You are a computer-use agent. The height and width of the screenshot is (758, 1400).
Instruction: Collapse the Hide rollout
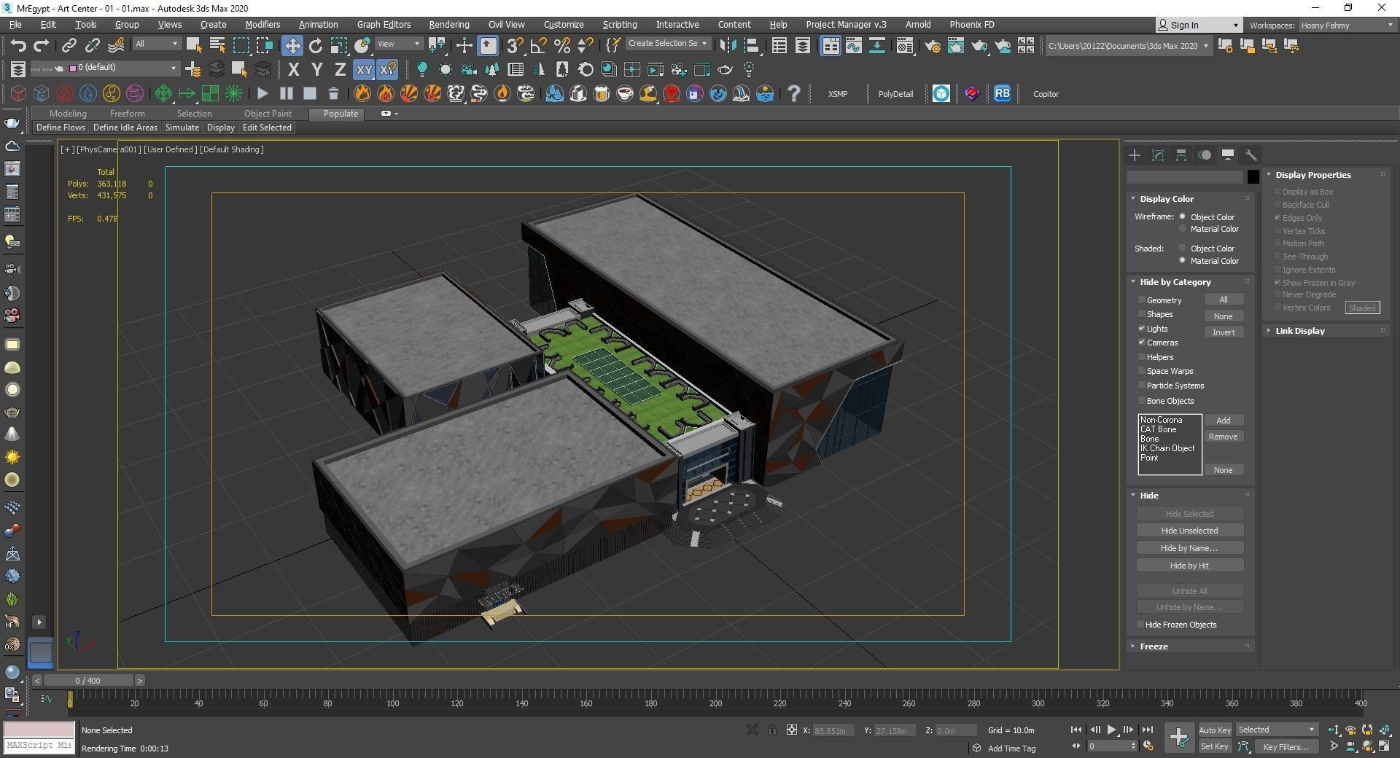(x=1148, y=496)
